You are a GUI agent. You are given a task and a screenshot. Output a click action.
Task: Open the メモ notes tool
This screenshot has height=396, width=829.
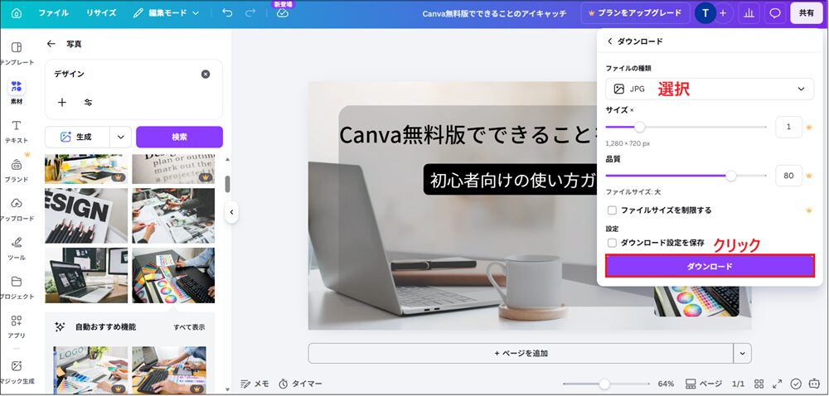coord(255,384)
